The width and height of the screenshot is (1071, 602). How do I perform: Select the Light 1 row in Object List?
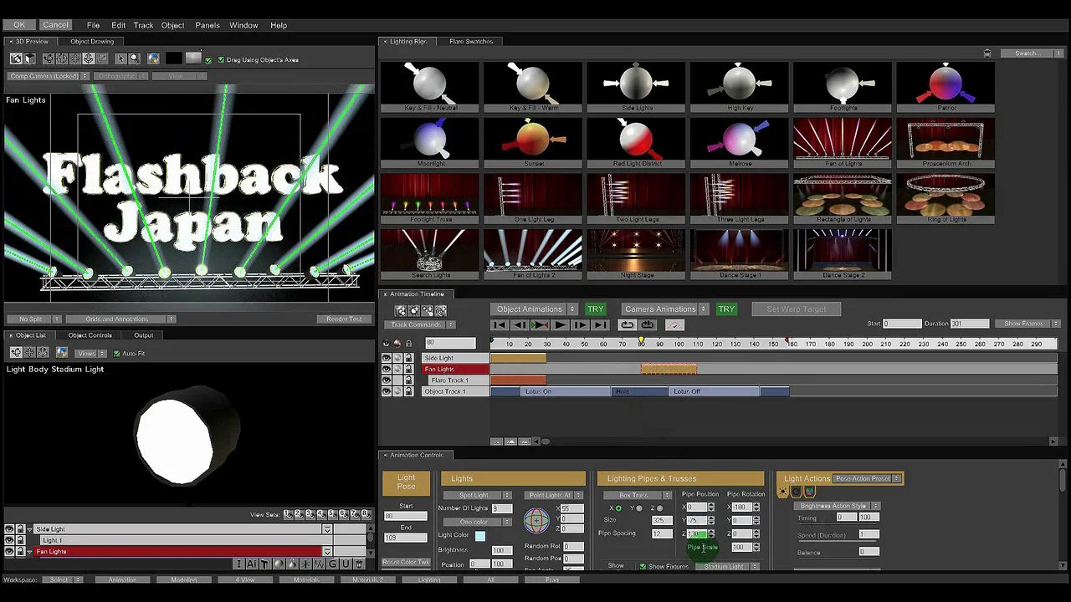[x=187, y=540]
